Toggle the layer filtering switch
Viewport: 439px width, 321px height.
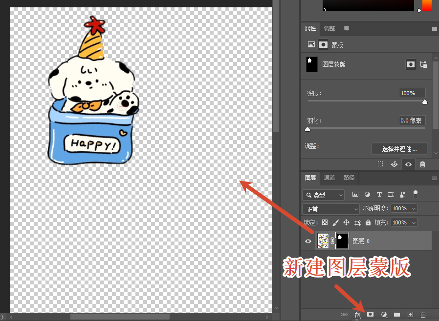coord(416,194)
